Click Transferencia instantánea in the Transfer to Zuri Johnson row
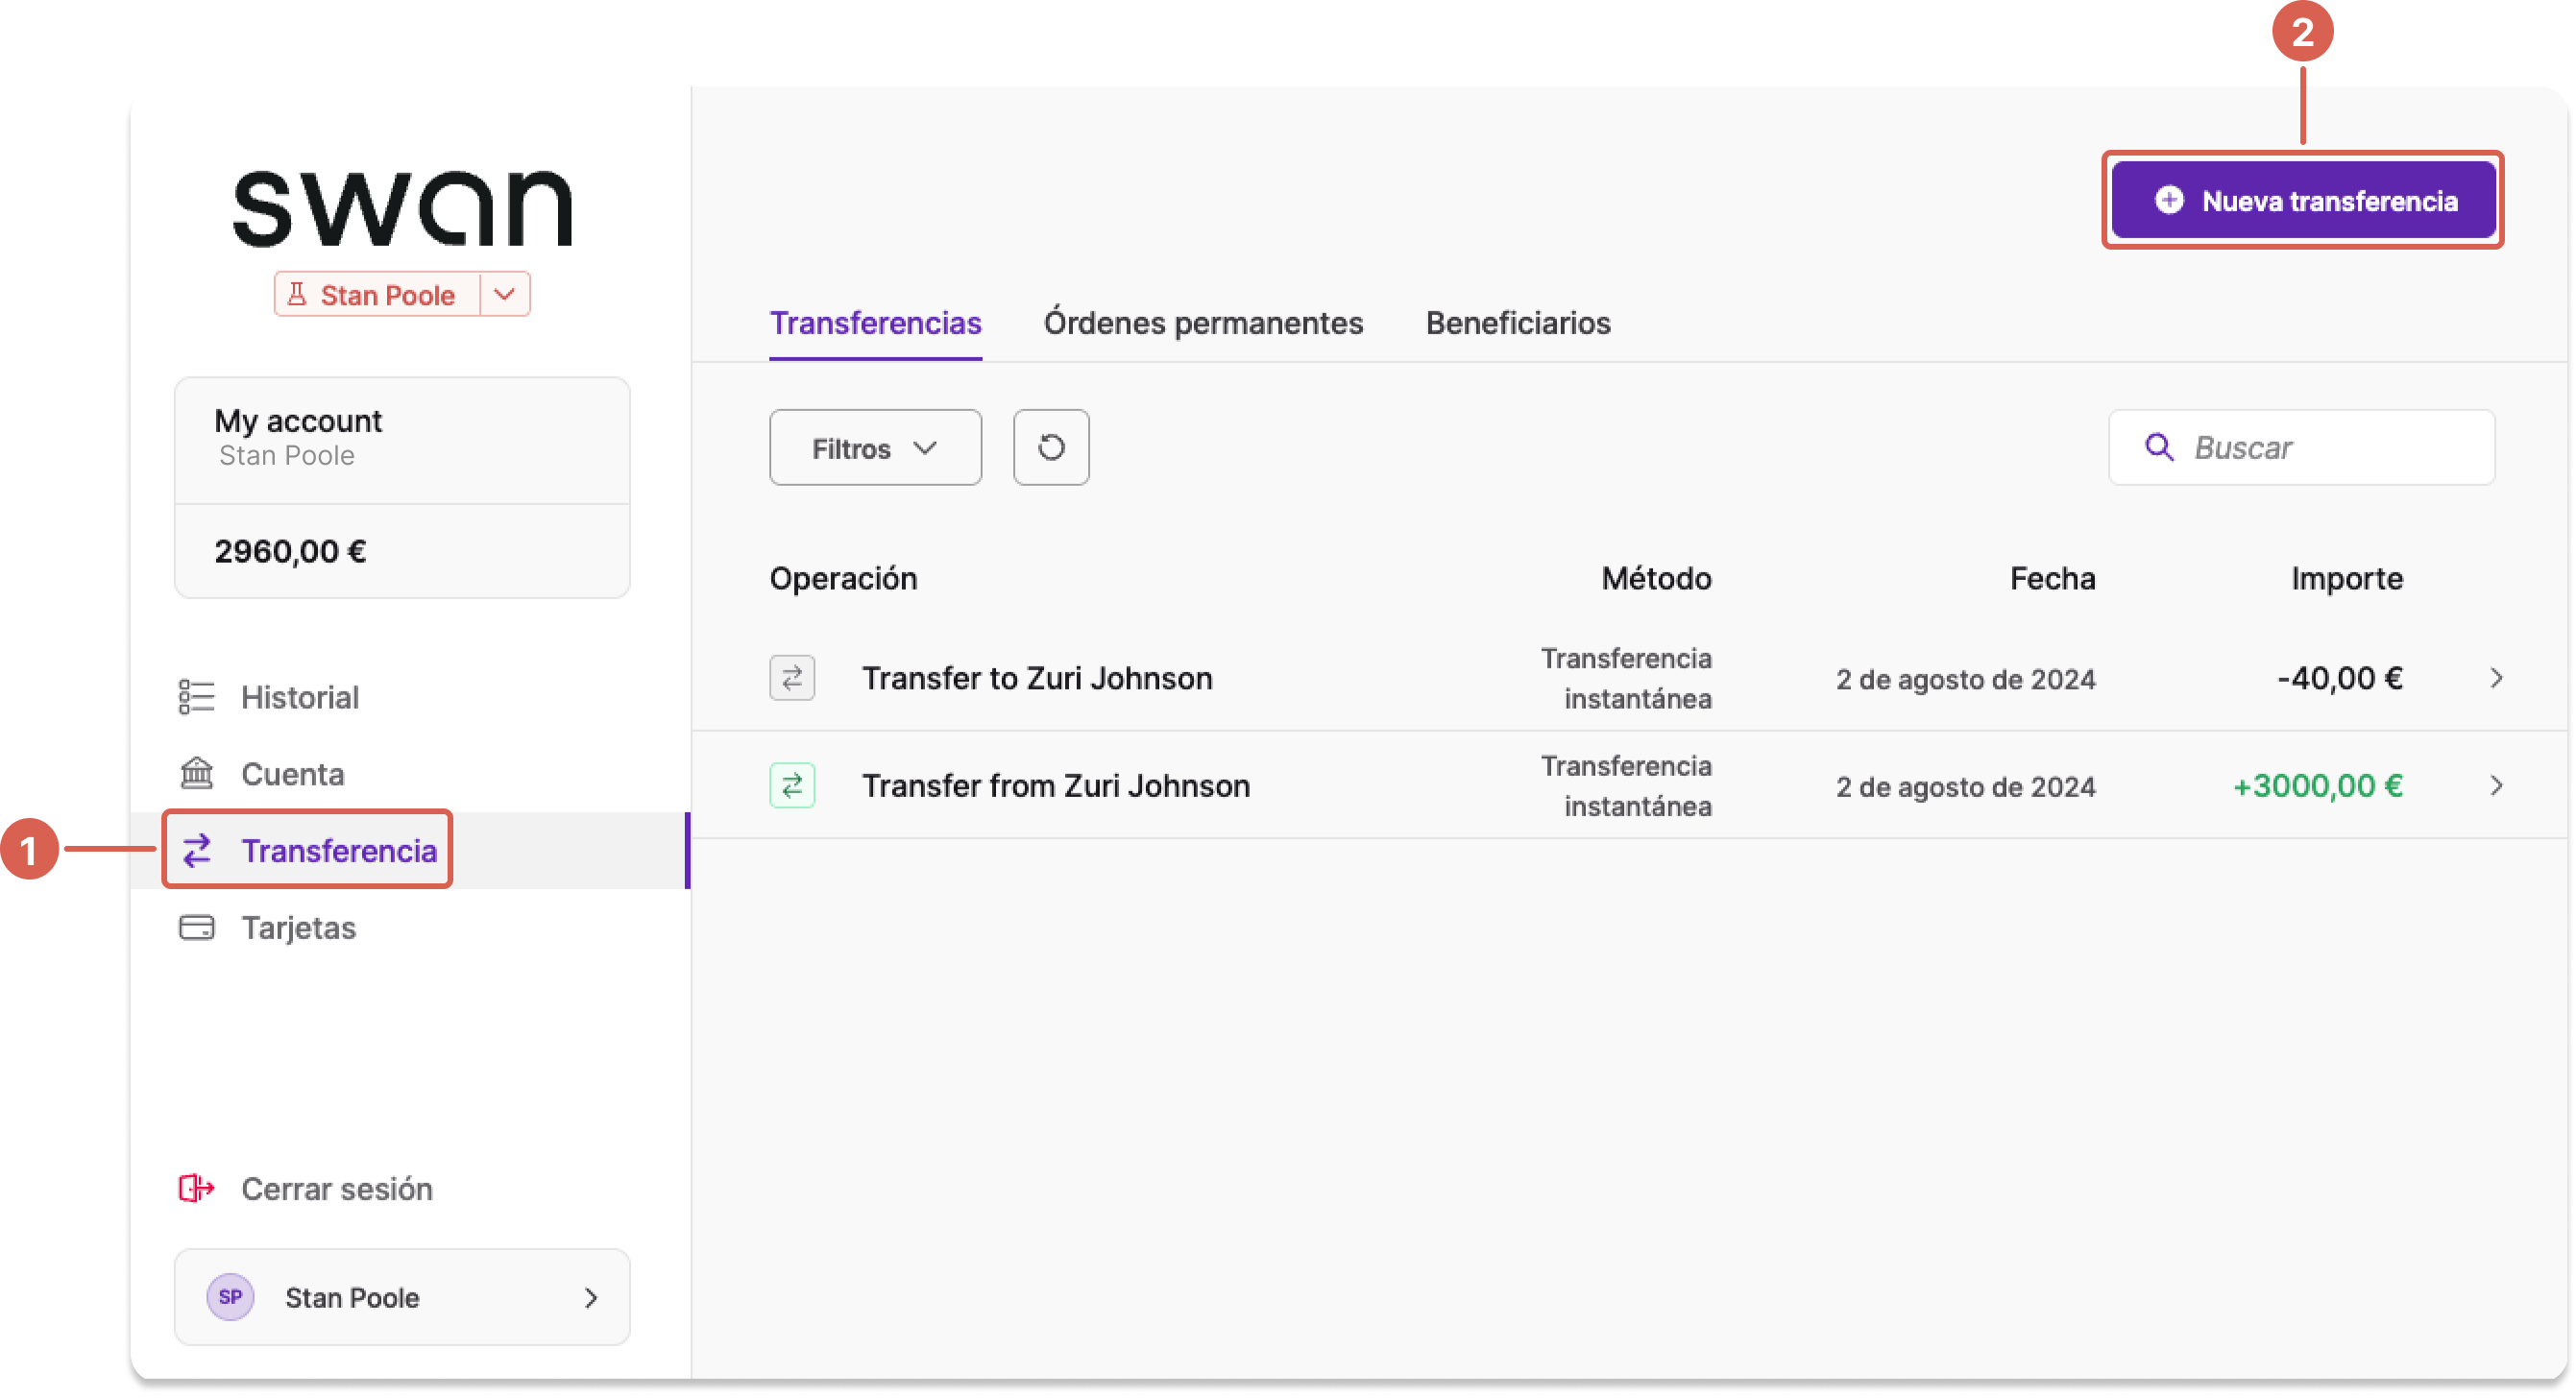This screenshot has width=2576, height=1398. [1626, 678]
